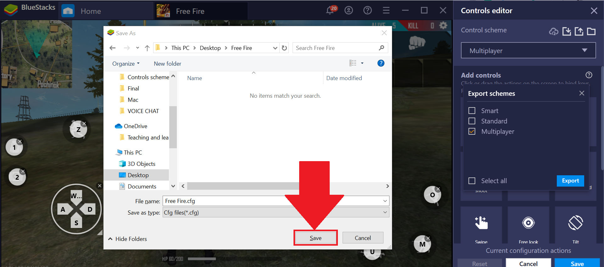Open the control scheme folder icon

[591, 31]
